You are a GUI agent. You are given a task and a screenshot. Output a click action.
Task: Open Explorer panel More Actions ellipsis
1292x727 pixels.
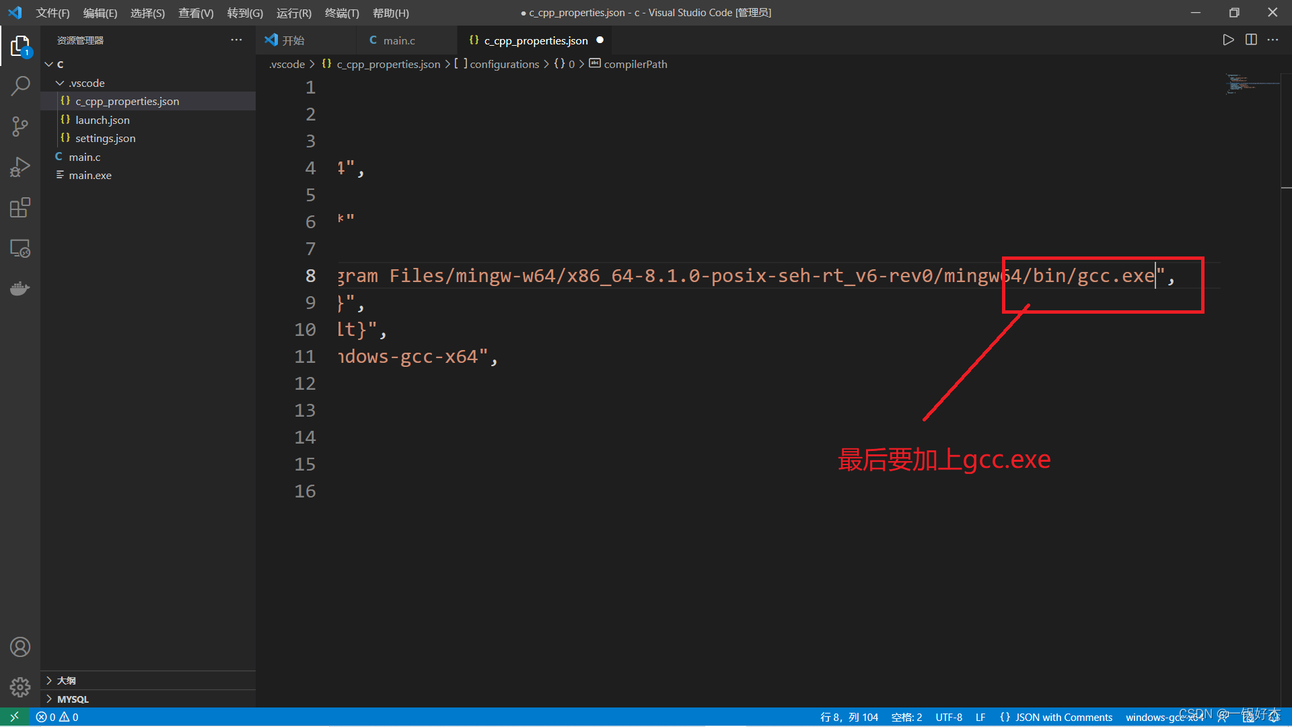tap(236, 40)
